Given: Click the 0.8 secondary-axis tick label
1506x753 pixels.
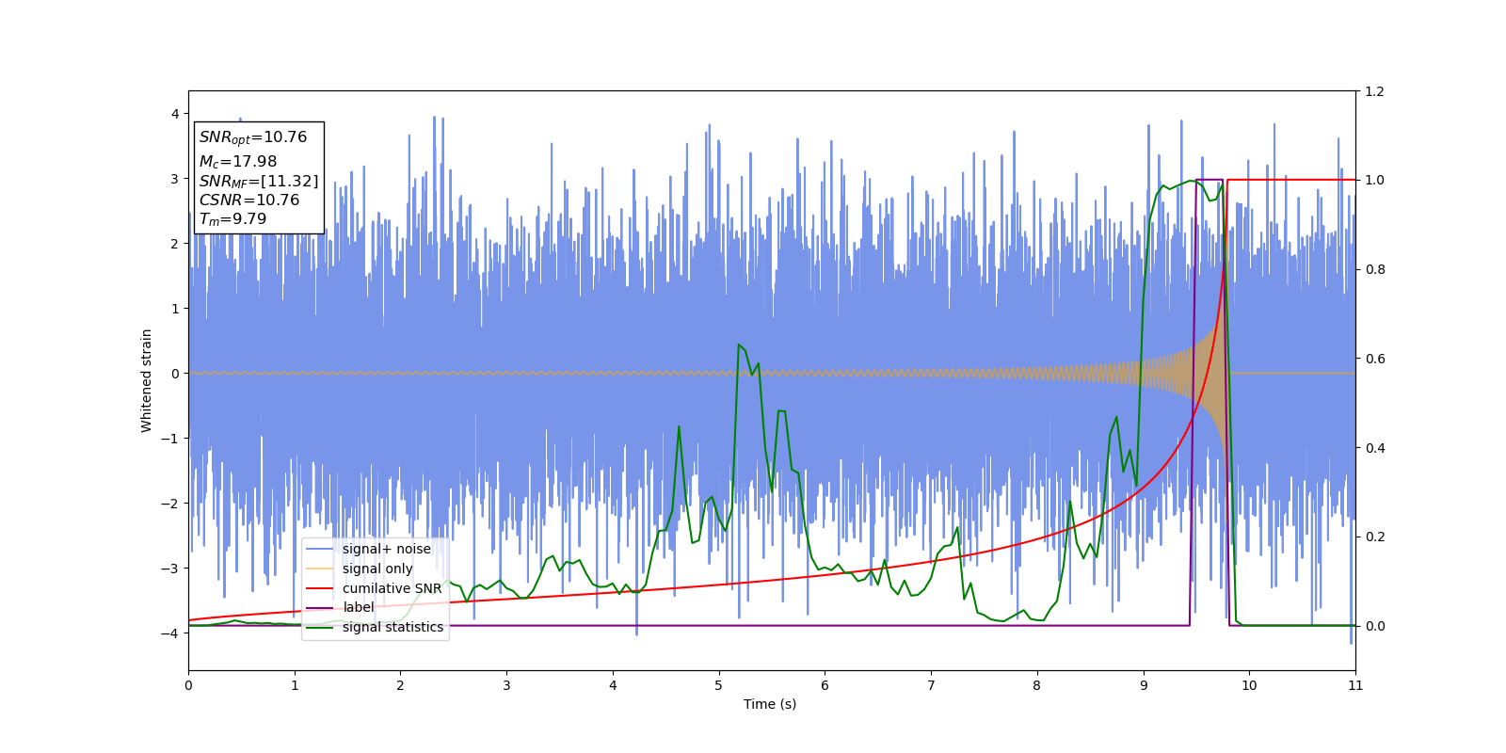Looking at the screenshot, I should pyautogui.click(x=1375, y=269).
